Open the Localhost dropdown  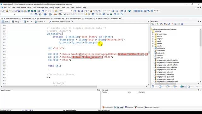tap(45, 22)
